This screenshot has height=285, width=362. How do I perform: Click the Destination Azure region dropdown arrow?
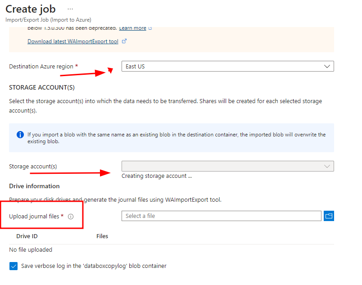(x=327, y=66)
